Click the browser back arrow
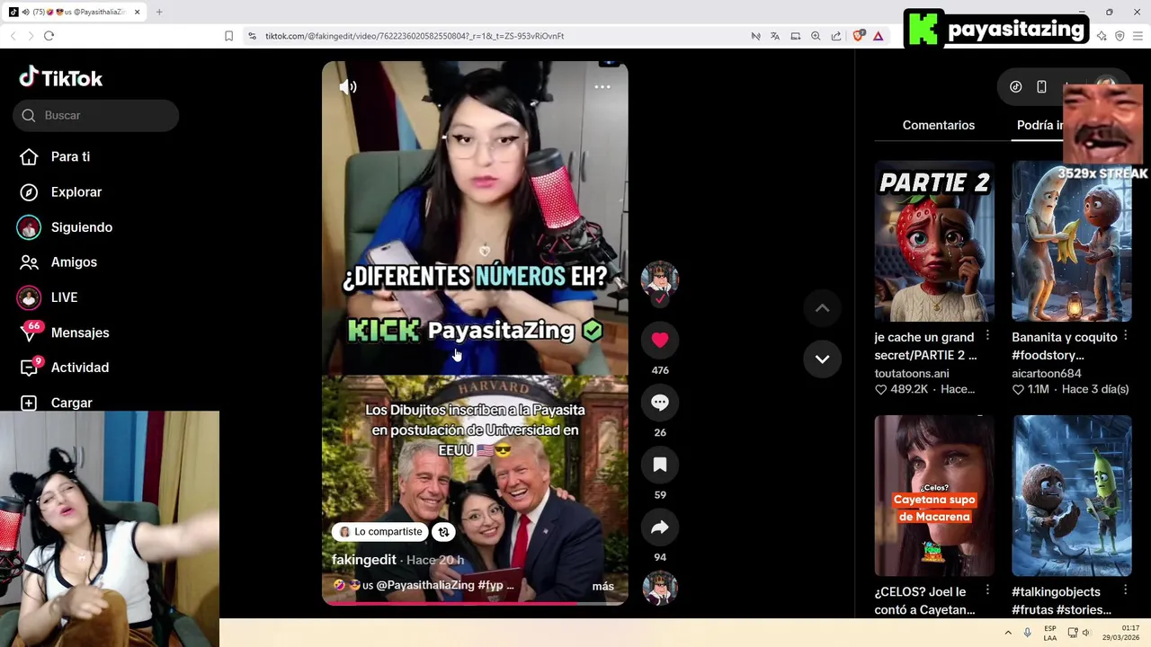The width and height of the screenshot is (1151, 647). pos(13,36)
